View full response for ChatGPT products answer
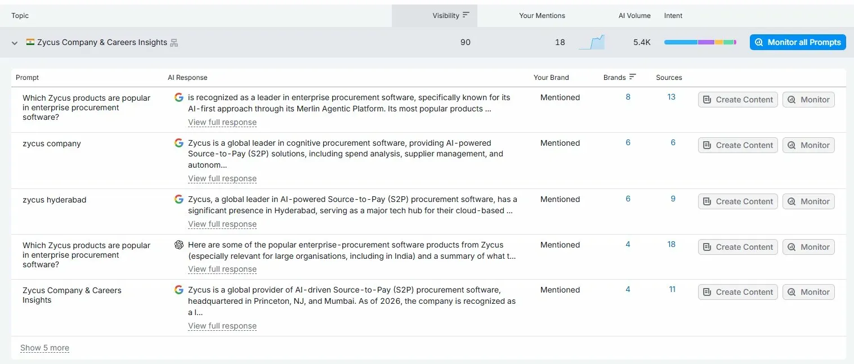The height and width of the screenshot is (364, 854). pyautogui.click(x=222, y=269)
